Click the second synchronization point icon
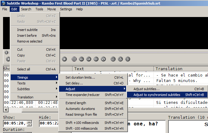Screen dimensions: 208x133 pyautogui.click(x=120, y=59)
